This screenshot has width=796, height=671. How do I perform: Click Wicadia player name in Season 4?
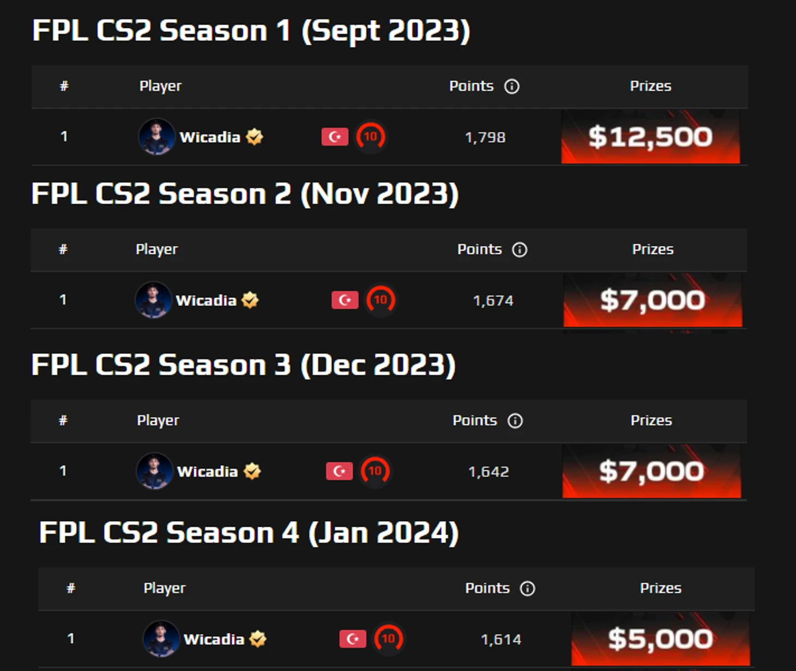click(x=214, y=639)
